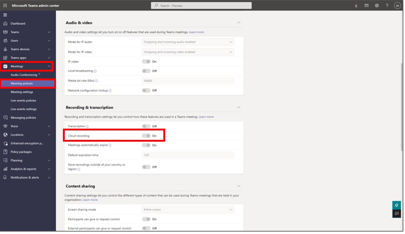
Task: Open the feedback chat widget at bottom right
Action: point(396,214)
